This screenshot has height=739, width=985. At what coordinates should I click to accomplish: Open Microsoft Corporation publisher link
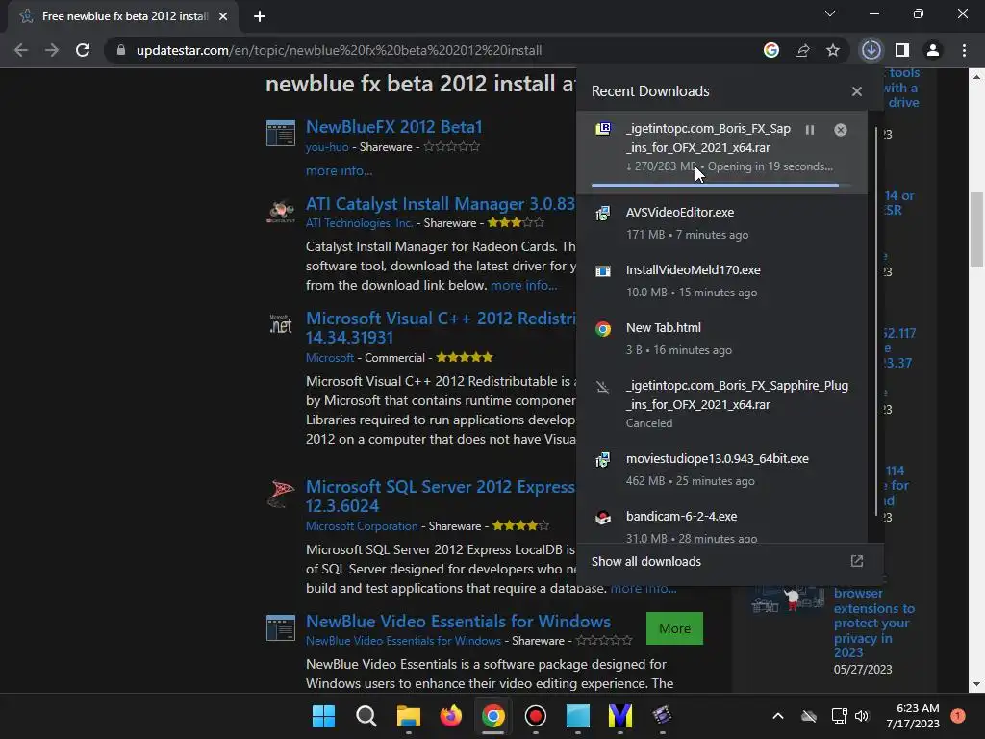[x=362, y=526]
